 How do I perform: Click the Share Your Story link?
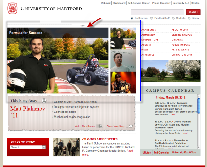click(116, 126)
